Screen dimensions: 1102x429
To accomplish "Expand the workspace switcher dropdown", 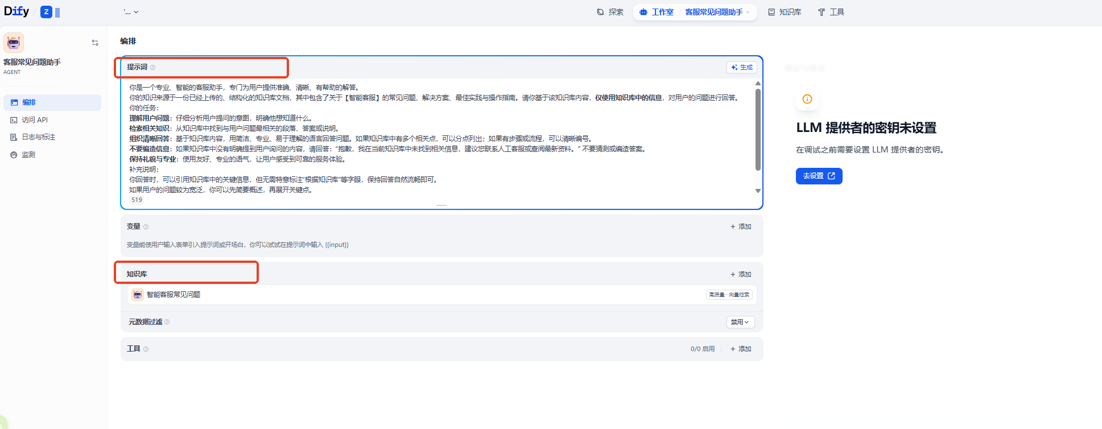I will [x=131, y=12].
